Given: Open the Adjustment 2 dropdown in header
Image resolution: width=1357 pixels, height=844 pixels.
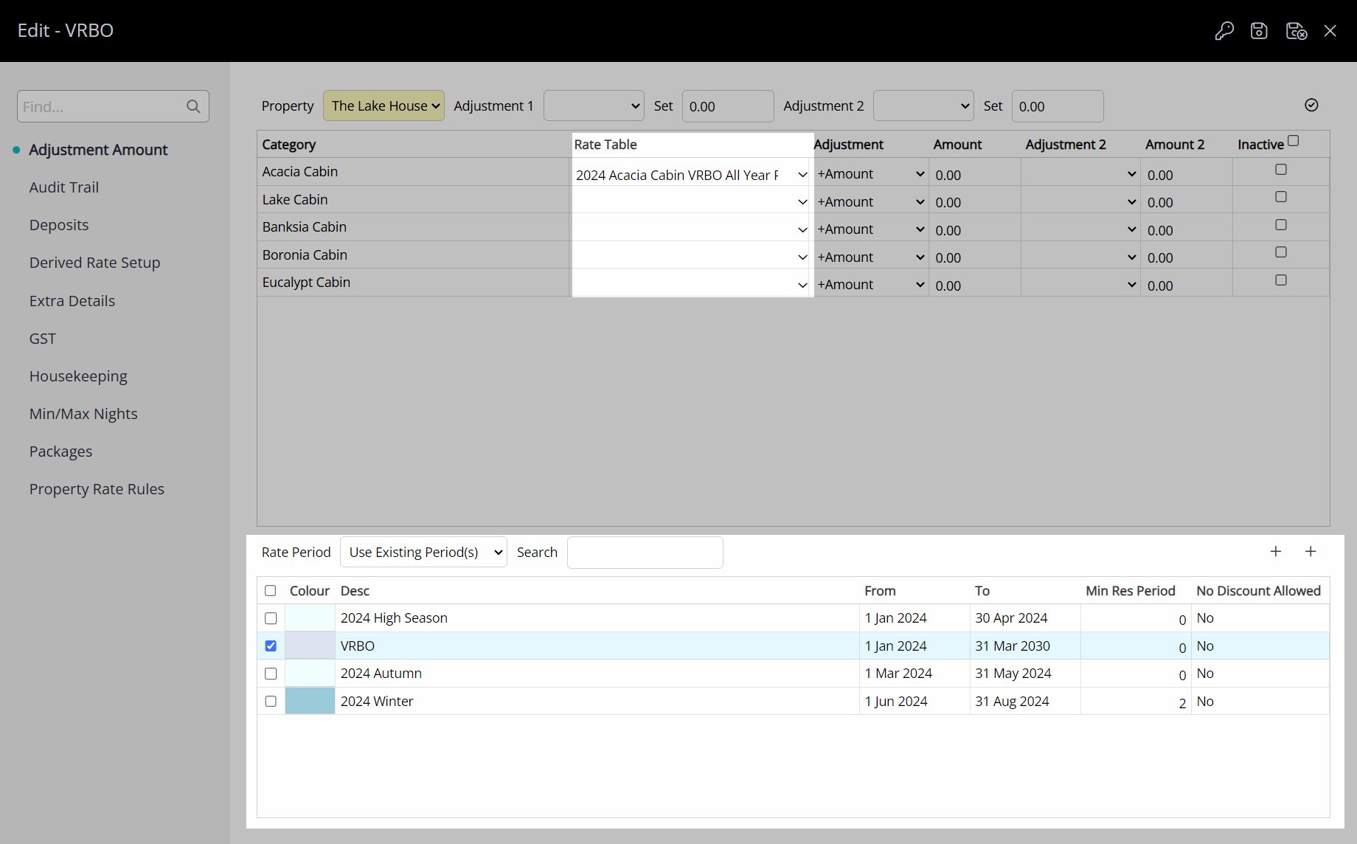Looking at the screenshot, I should pos(923,106).
